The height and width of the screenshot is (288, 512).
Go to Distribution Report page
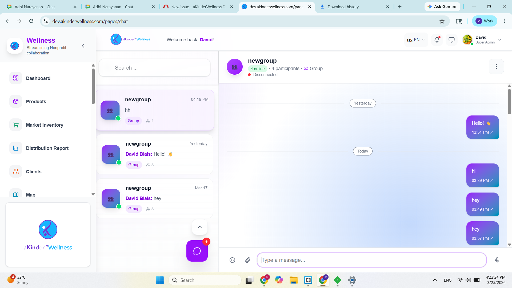click(47, 148)
